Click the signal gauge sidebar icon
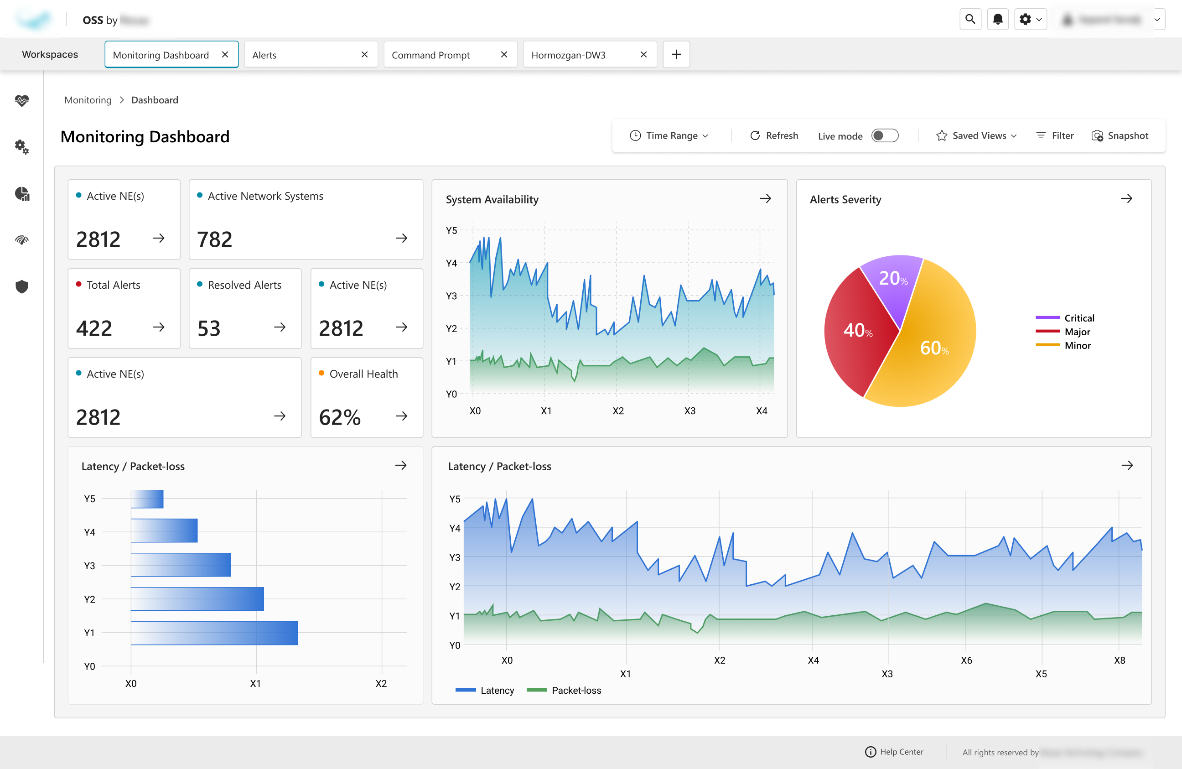Image resolution: width=1182 pixels, height=769 pixels. pyautogui.click(x=22, y=240)
